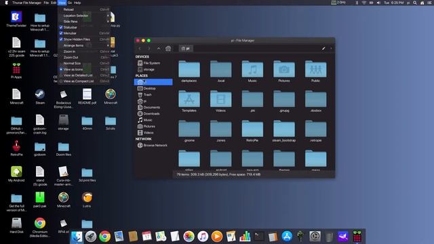The height and width of the screenshot is (244, 434).
Task: Open Chromium from the dock
Action: (x=104, y=237)
